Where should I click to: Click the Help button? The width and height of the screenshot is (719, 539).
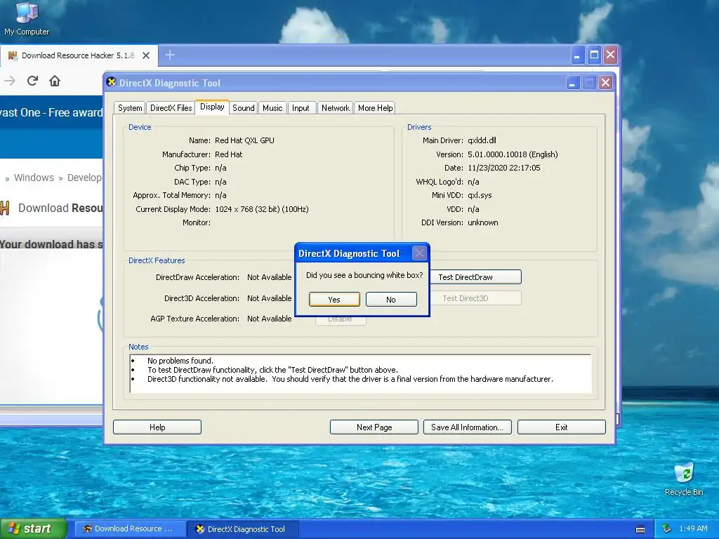pyautogui.click(x=157, y=427)
